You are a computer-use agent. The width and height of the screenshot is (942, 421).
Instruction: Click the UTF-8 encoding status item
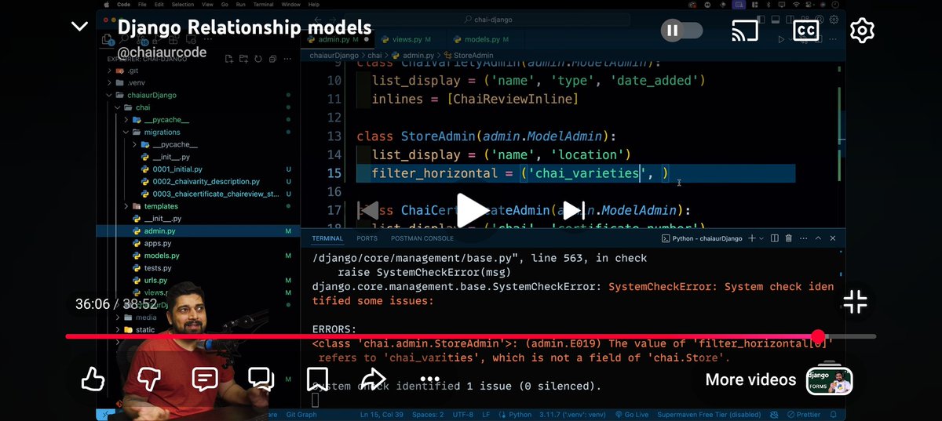click(x=464, y=414)
